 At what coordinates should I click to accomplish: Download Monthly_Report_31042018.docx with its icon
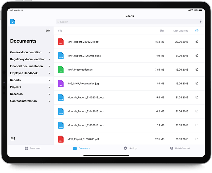(x=197, y=111)
